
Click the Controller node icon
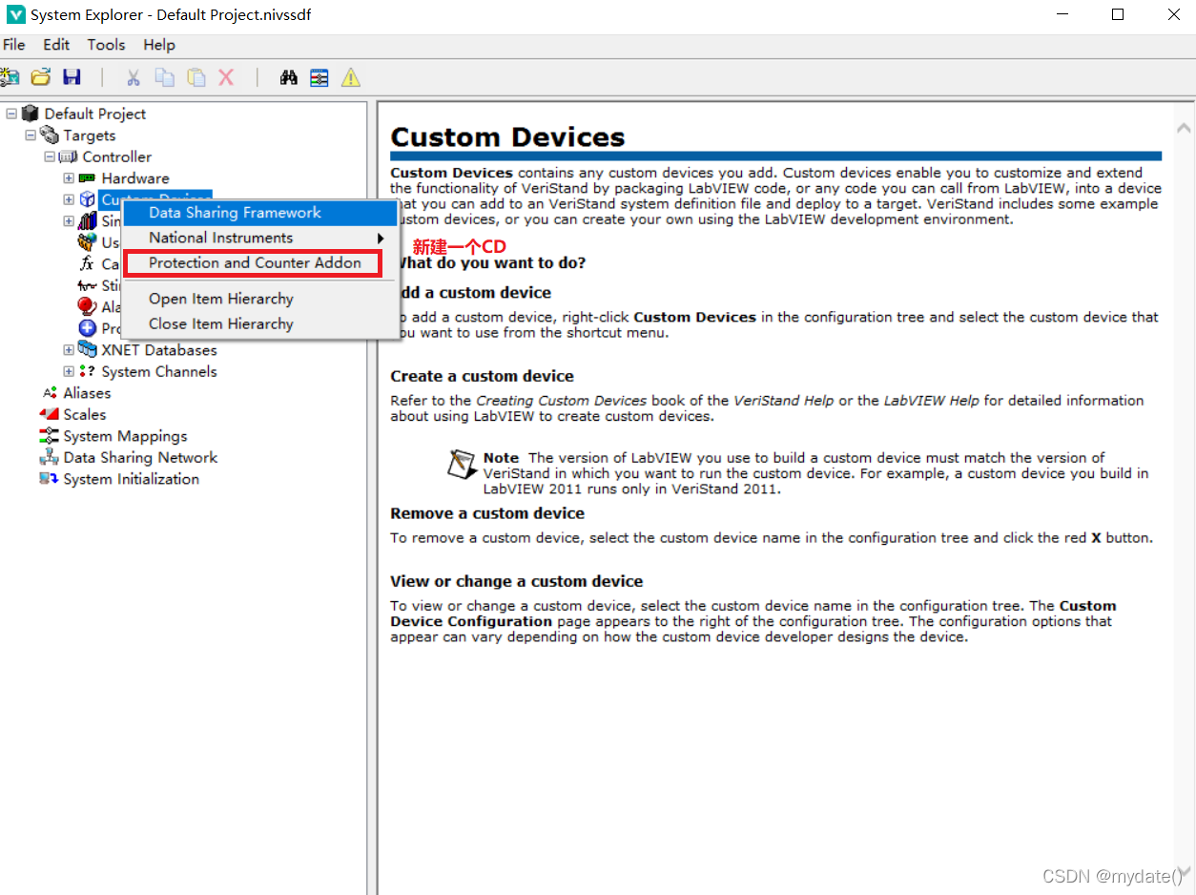click(x=69, y=156)
